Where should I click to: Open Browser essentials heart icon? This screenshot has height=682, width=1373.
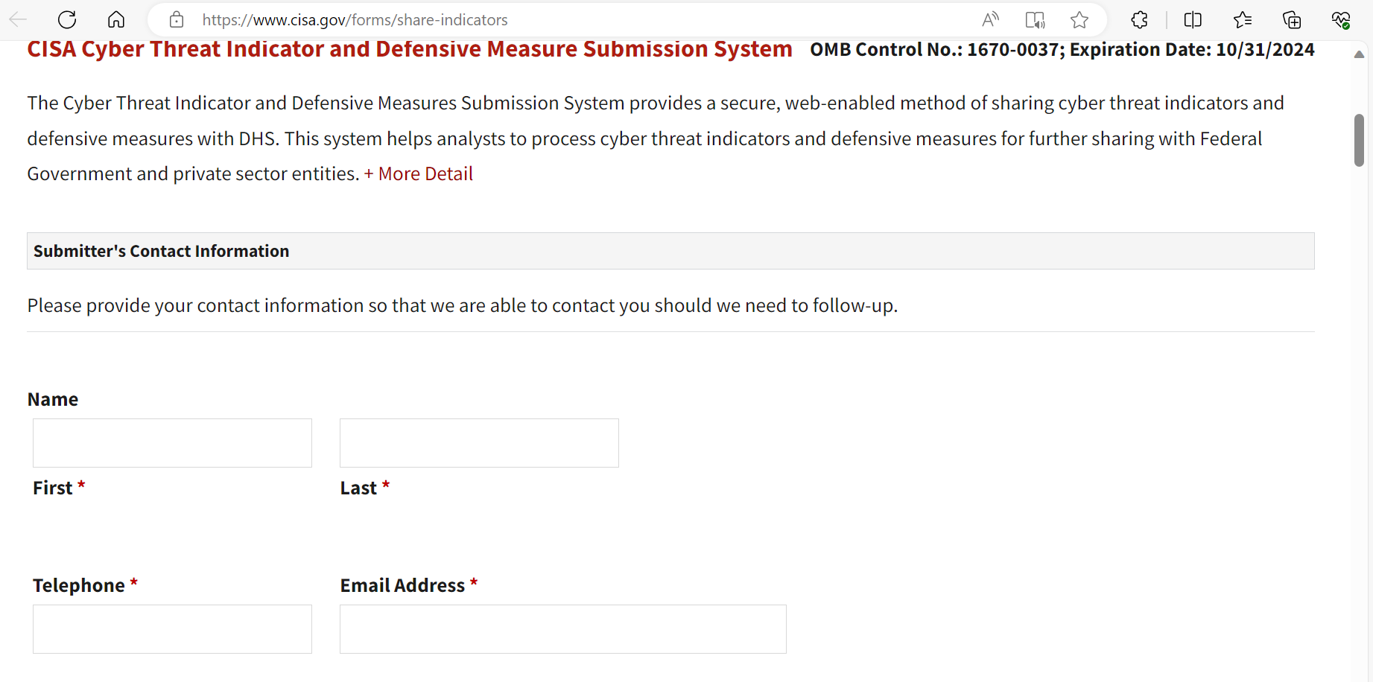pos(1341,20)
